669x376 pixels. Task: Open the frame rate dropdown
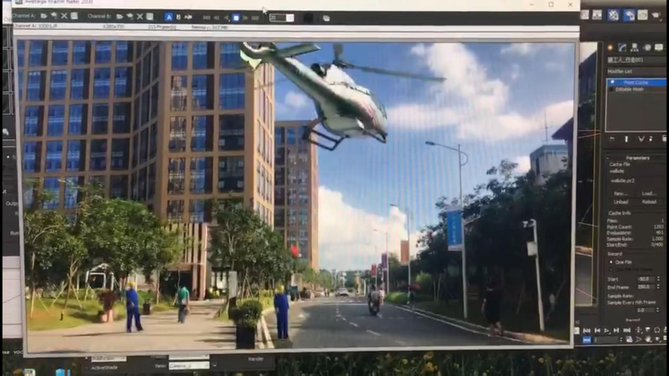(x=290, y=18)
